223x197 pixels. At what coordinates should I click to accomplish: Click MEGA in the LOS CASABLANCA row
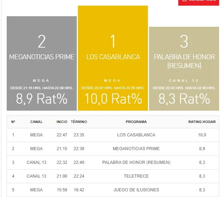click(x=36, y=135)
